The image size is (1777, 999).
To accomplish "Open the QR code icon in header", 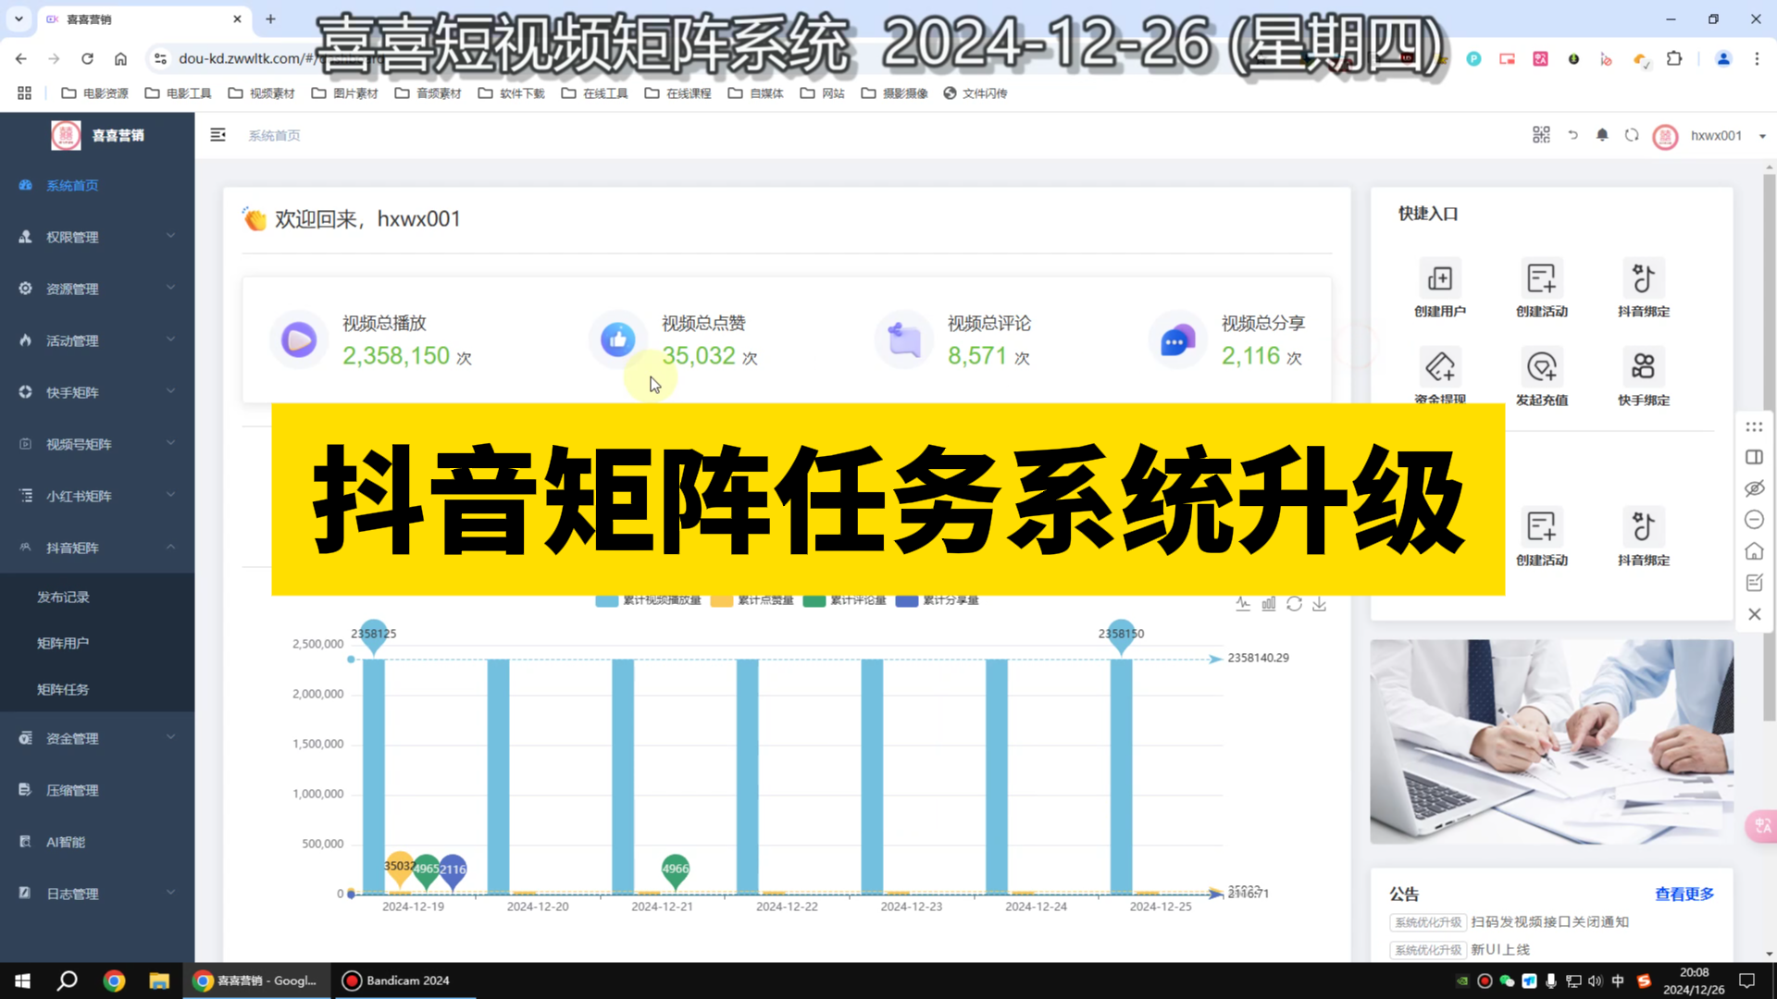I will click(x=1541, y=135).
